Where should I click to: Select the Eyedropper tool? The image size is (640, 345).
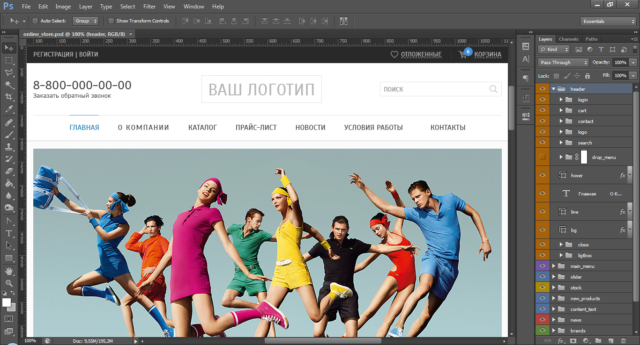click(9, 109)
